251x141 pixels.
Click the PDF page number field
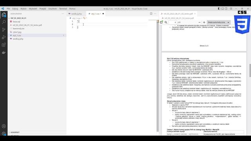click(x=173, y=22)
